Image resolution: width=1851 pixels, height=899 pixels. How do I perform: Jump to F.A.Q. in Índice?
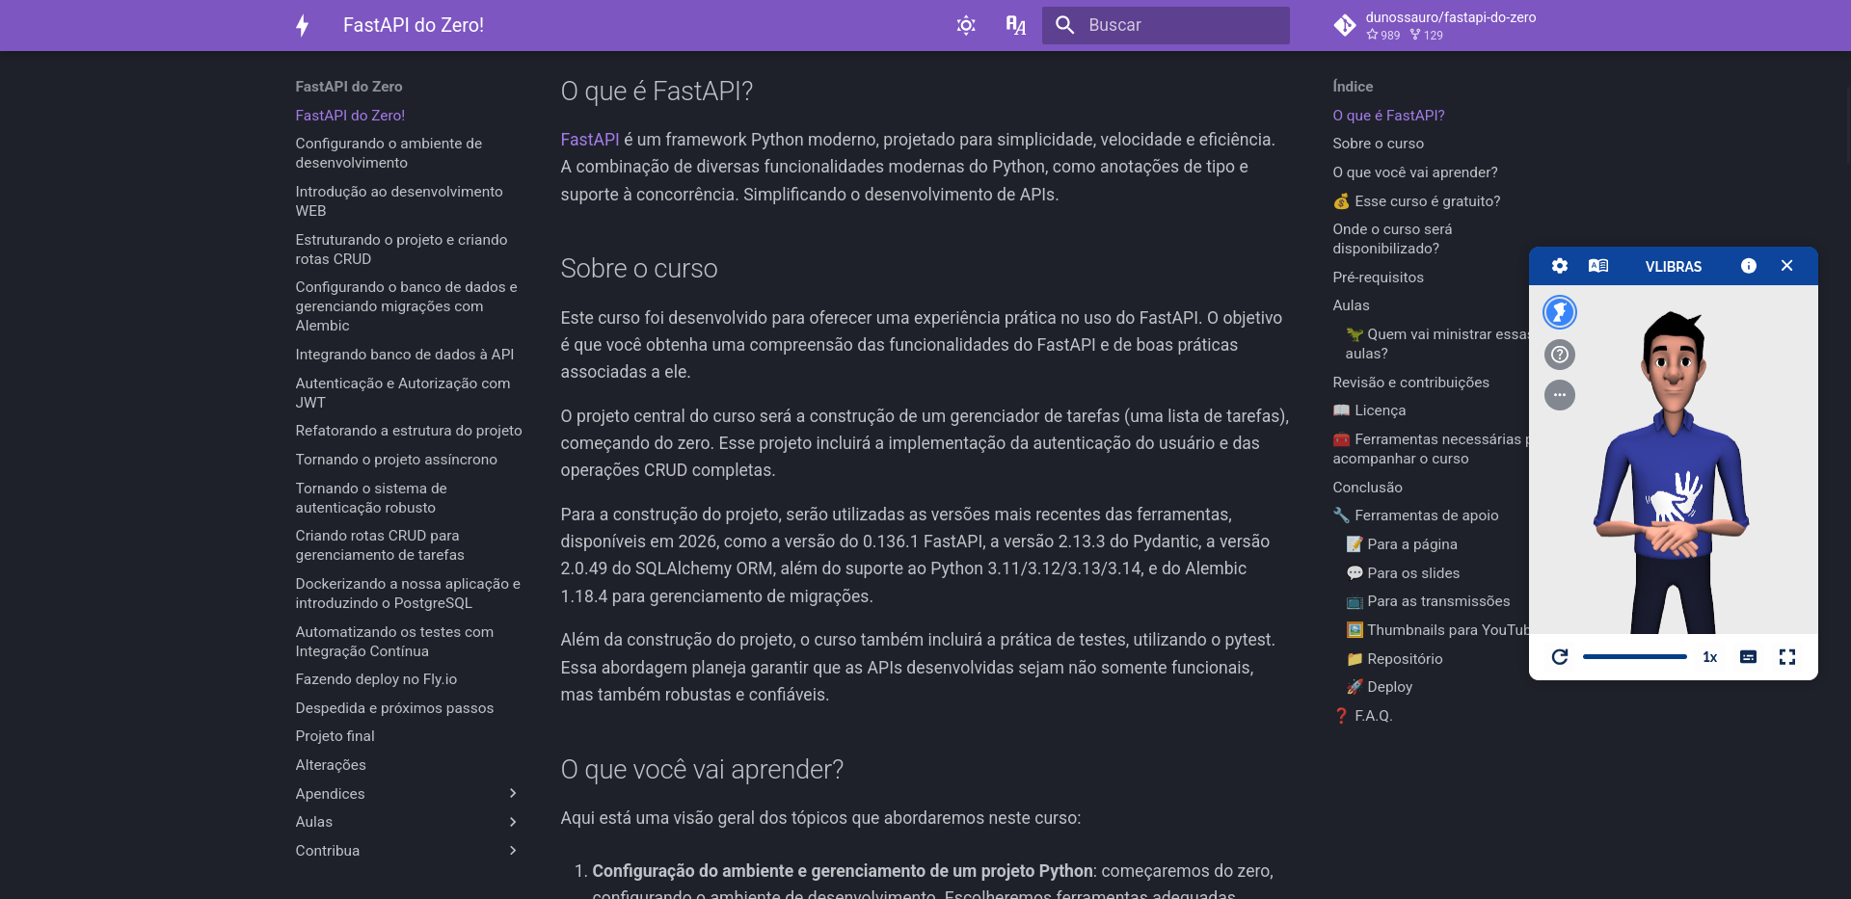click(x=1362, y=716)
